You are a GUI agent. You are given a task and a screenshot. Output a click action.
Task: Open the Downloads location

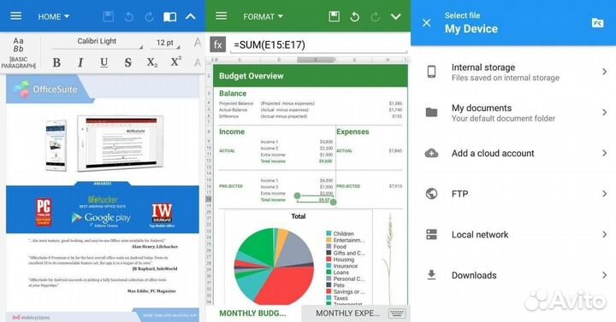(513, 275)
